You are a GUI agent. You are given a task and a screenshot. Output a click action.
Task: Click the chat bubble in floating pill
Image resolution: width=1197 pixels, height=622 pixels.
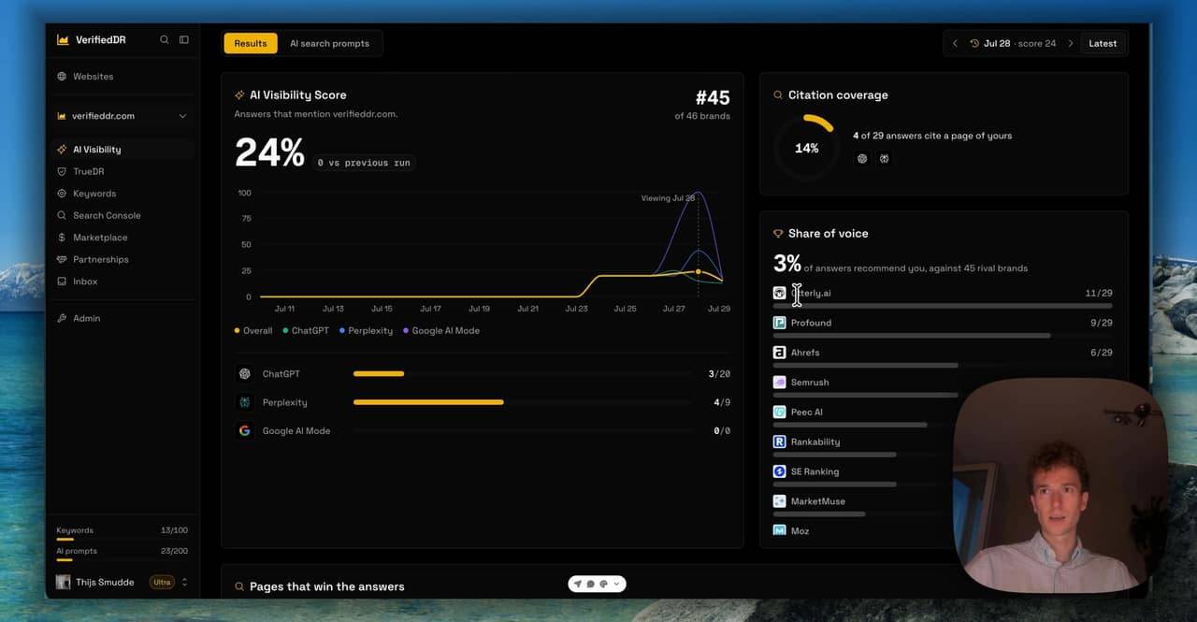pos(591,584)
